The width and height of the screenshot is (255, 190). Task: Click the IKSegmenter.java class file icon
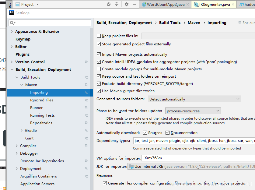(x=196, y=5)
